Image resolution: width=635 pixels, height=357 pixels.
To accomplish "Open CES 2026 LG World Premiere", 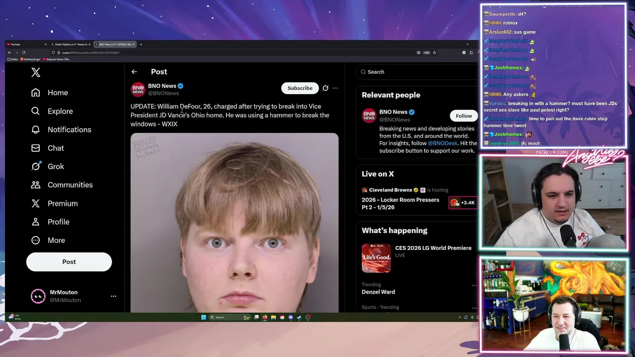I will coord(433,248).
